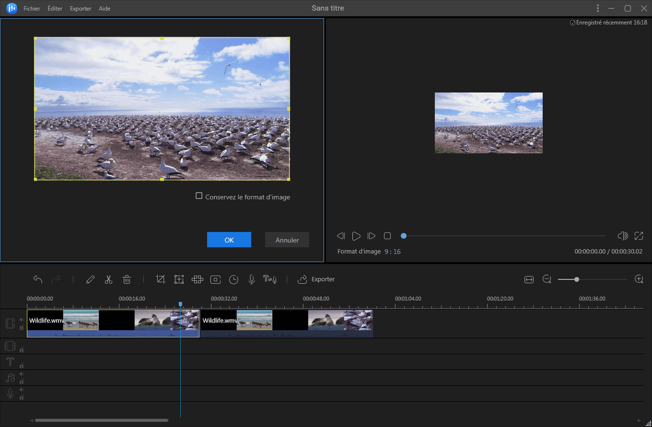This screenshot has height=427, width=652.
Task: Delete the clip using the trash icon
Action: tap(127, 279)
